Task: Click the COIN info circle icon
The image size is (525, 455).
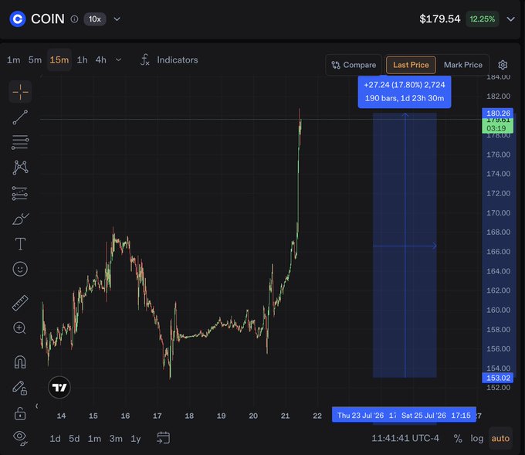Action: coord(74,19)
